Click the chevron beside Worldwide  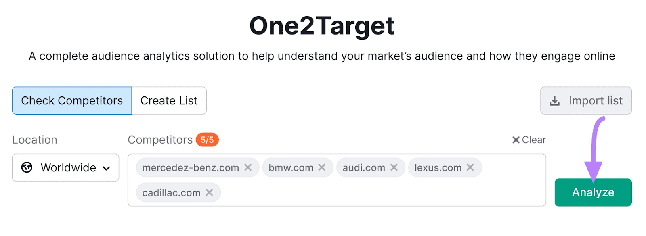(x=106, y=167)
